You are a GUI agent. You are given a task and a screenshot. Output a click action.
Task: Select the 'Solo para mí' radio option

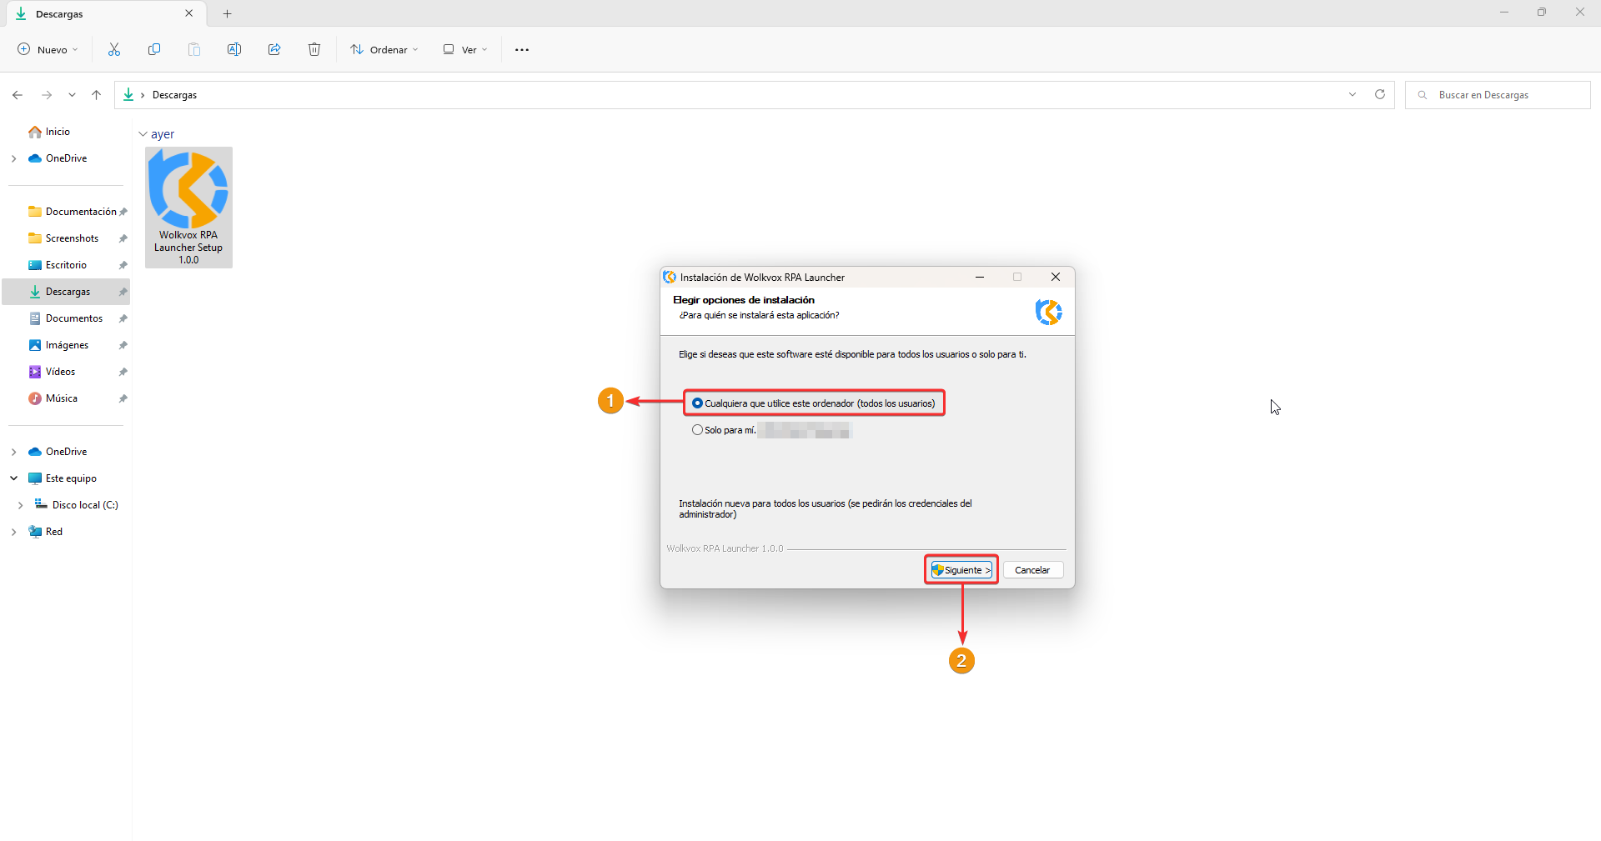(x=697, y=430)
